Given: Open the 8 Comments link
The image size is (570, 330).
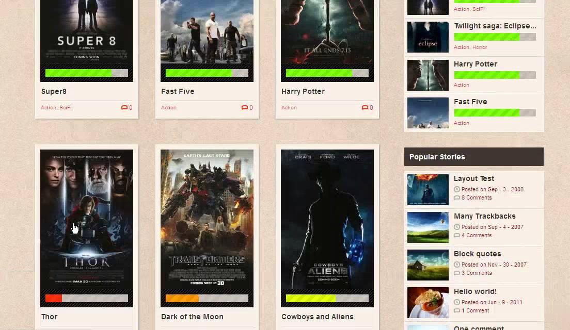Looking at the screenshot, I should pyautogui.click(x=476, y=198).
